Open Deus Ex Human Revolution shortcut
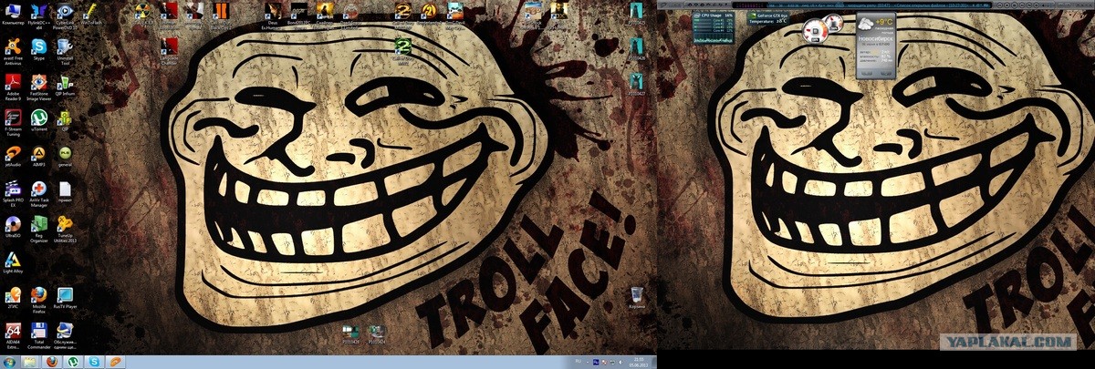The height and width of the screenshot is (369, 1095). click(x=274, y=15)
